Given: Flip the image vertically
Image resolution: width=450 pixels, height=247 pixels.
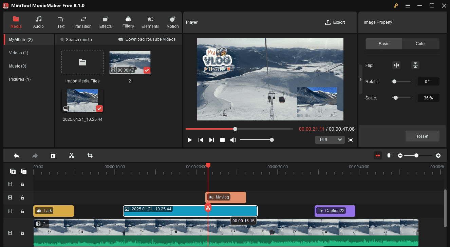Looking at the screenshot, I should tap(415, 65).
